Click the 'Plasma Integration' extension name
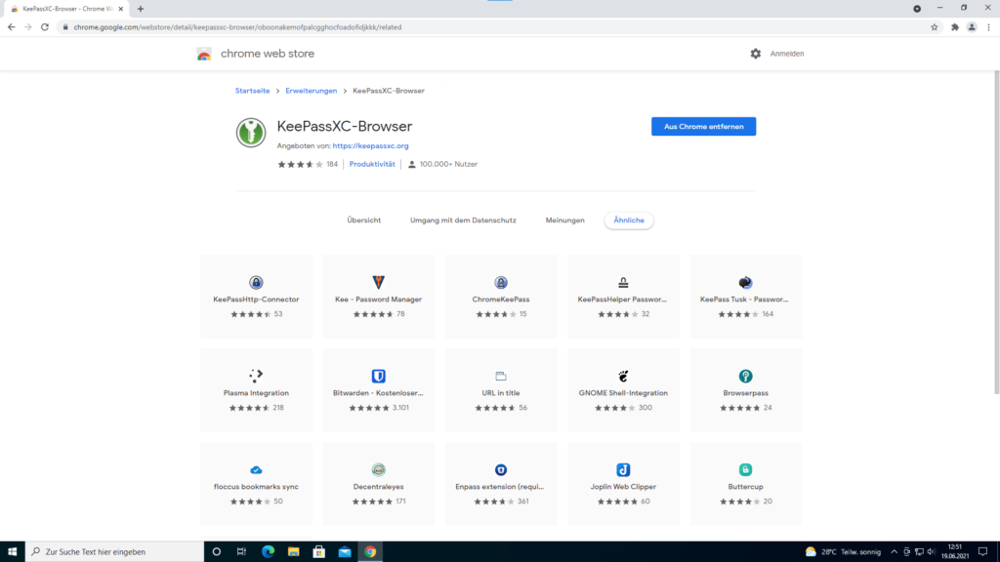1000x562 pixels. [256, 393]
